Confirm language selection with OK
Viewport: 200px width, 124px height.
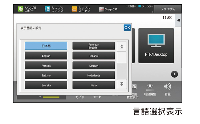point(127,28)
